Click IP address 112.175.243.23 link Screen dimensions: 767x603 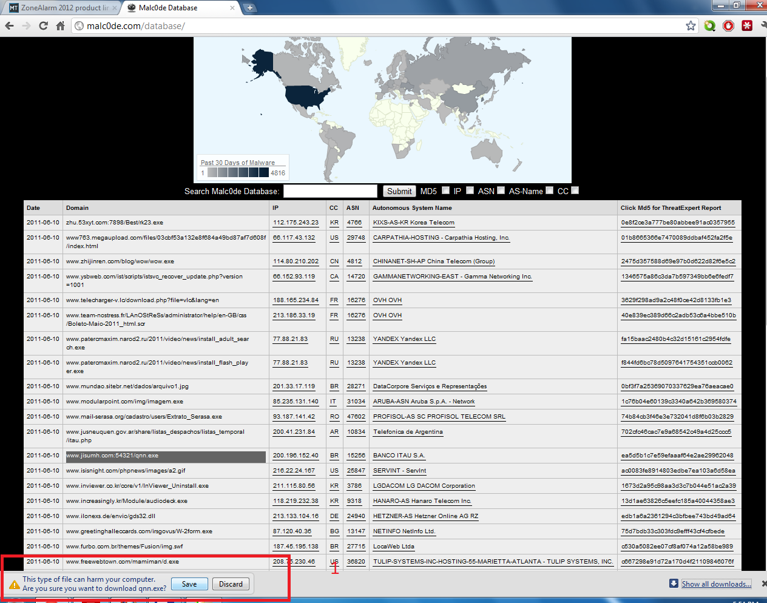coord(296,223)
